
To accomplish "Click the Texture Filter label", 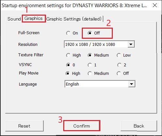I will pyautogui.click(x=31, y=55).
